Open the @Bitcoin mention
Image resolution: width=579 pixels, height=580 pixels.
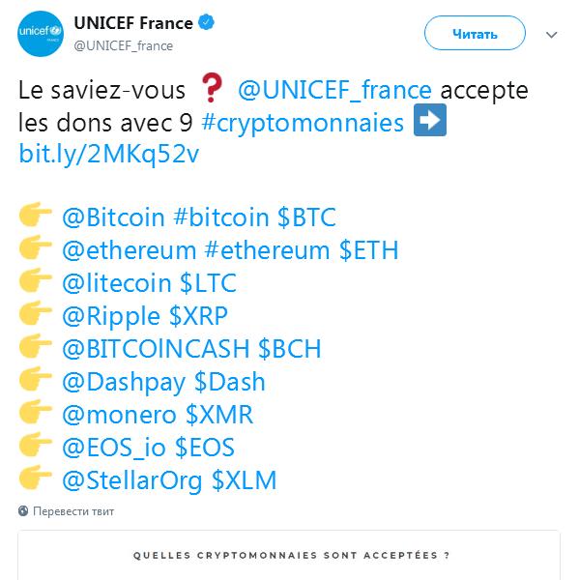tap(113, 217)
